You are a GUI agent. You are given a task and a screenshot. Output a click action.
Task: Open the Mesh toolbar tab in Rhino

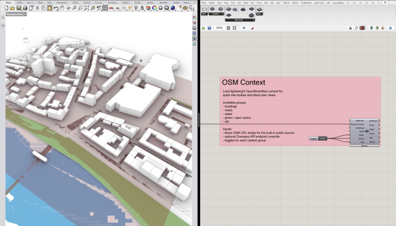(151, 3)
